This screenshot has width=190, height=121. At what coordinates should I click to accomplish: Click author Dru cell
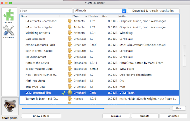(122, 81)
